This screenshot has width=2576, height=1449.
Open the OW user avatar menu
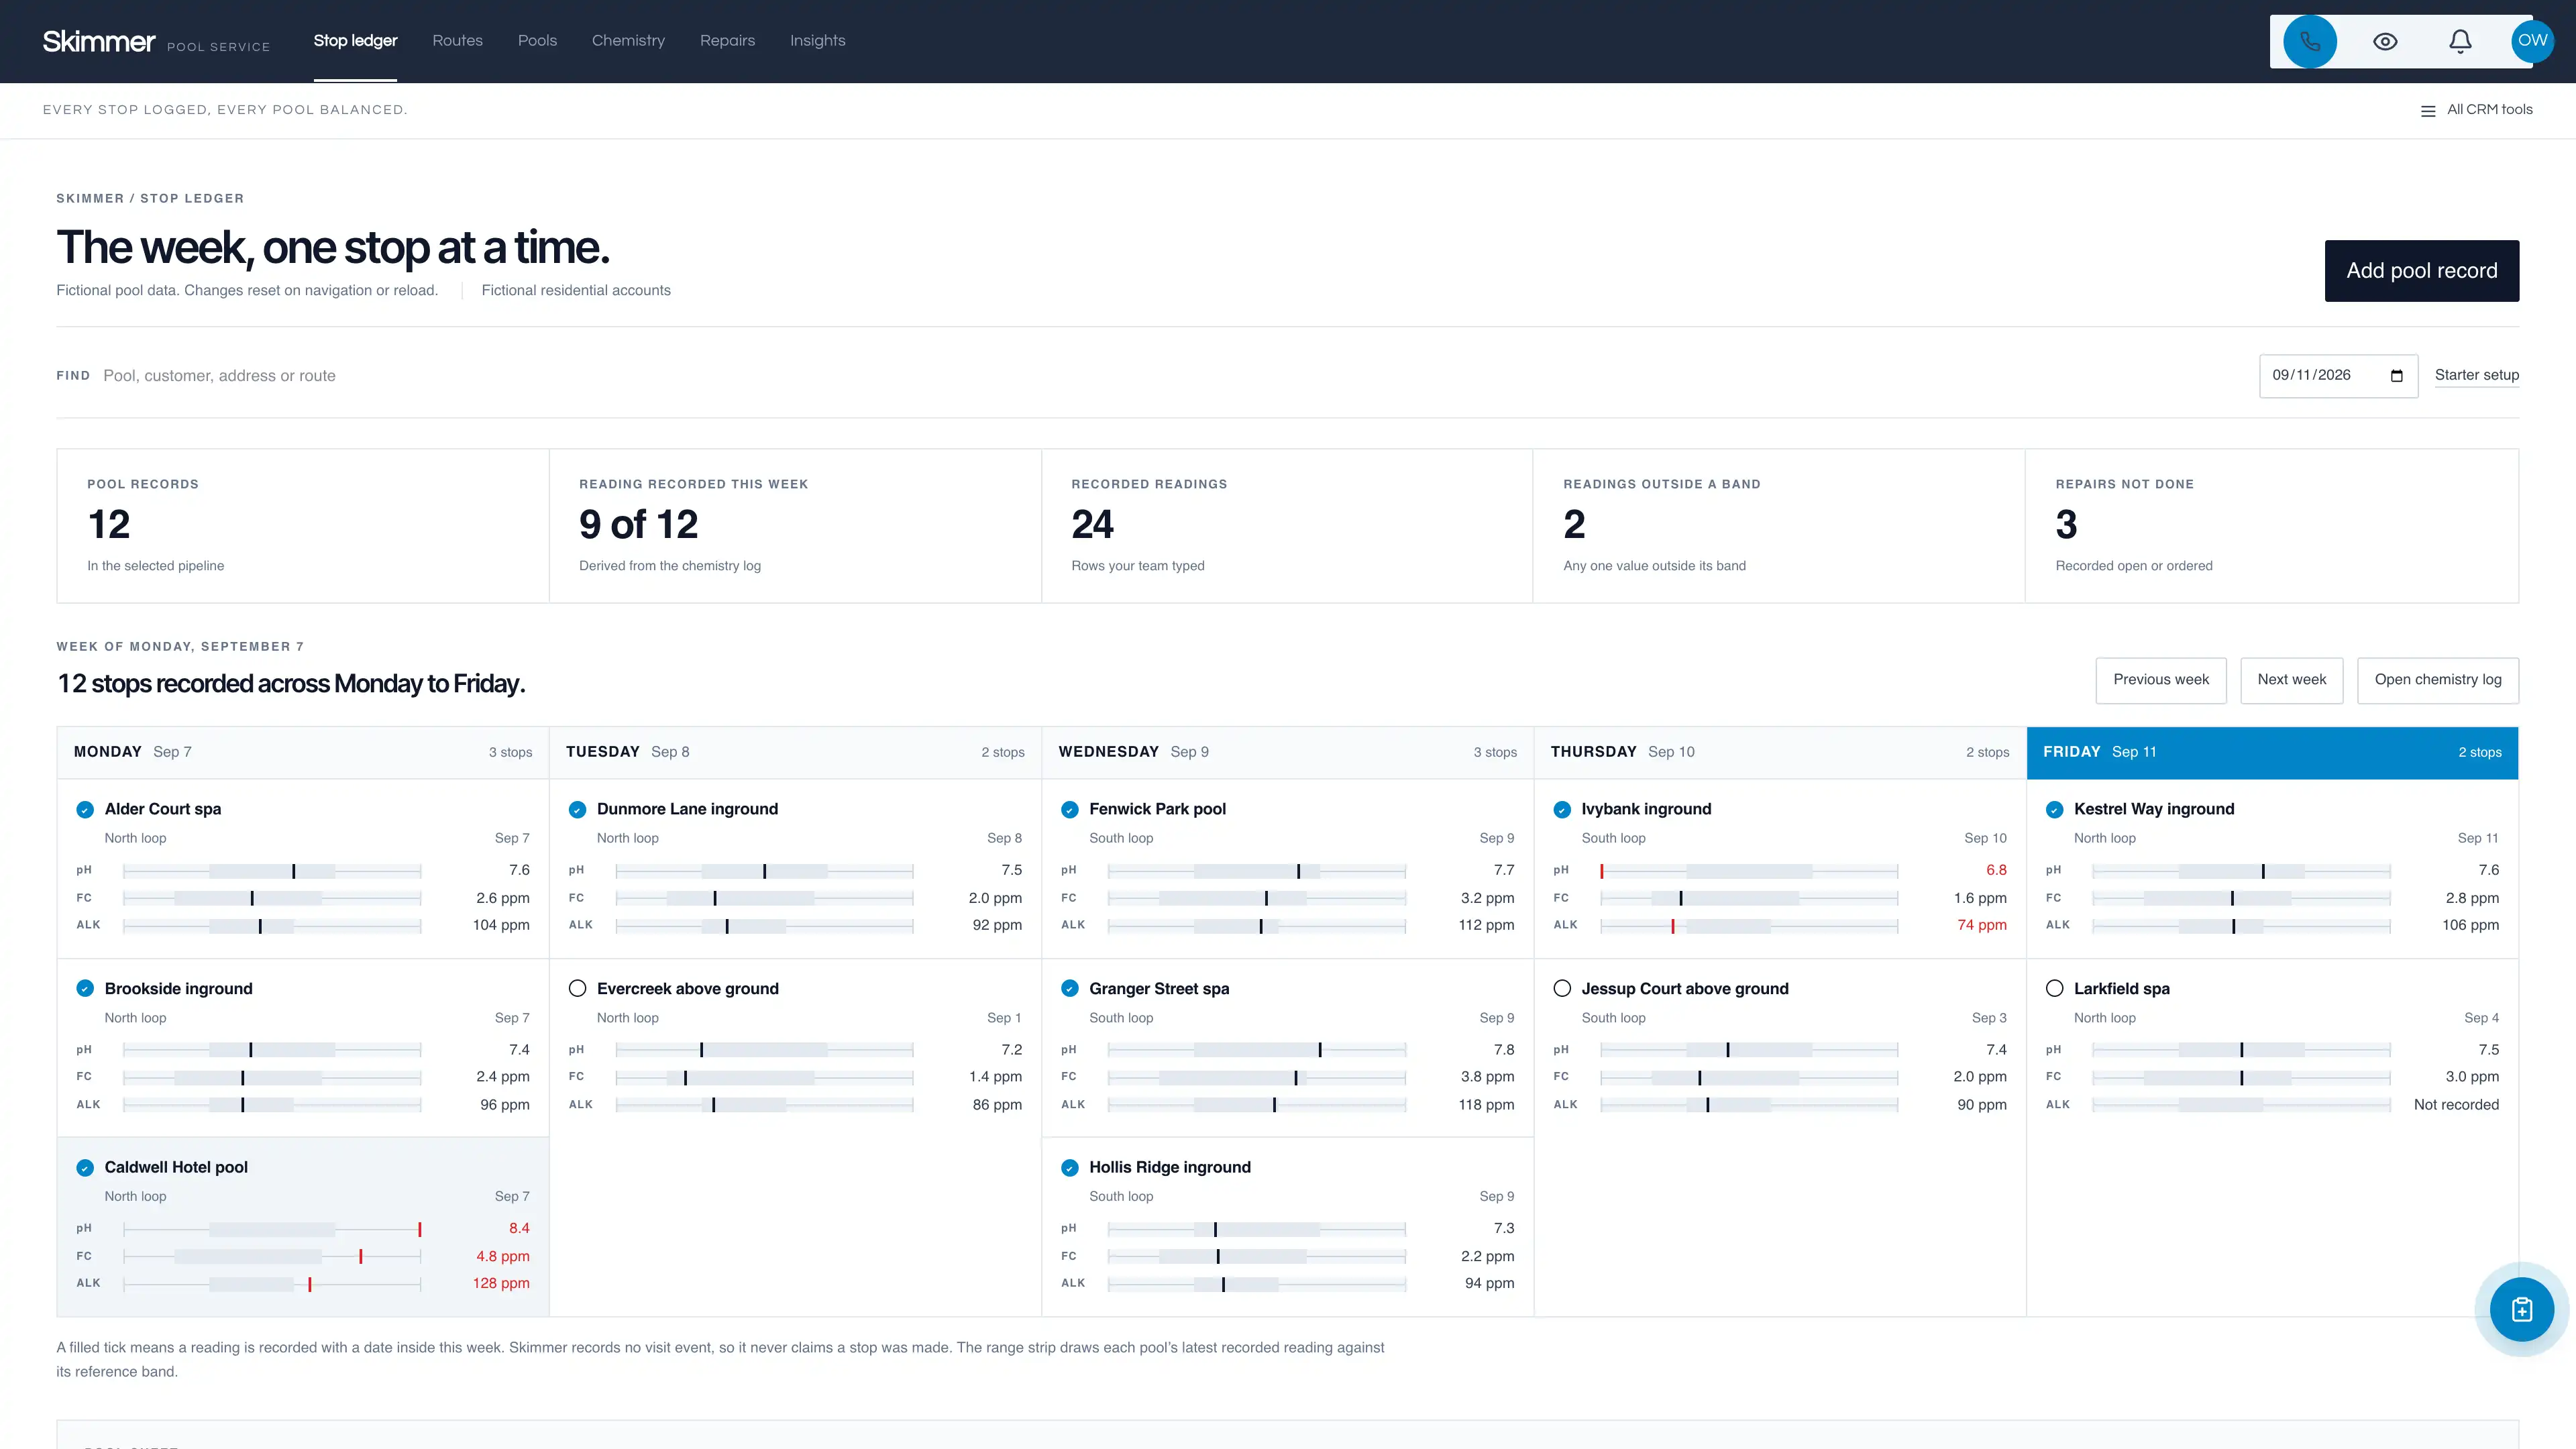[x=2532, y=41]
